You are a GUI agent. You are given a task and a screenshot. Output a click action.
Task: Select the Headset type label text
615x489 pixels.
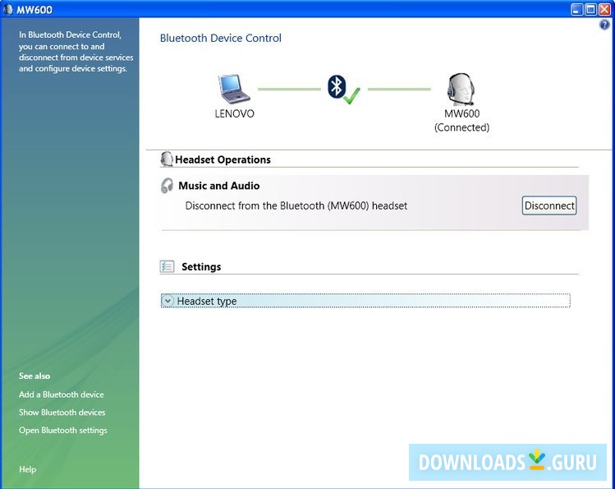pyautogui.click(x=207, y=301)
